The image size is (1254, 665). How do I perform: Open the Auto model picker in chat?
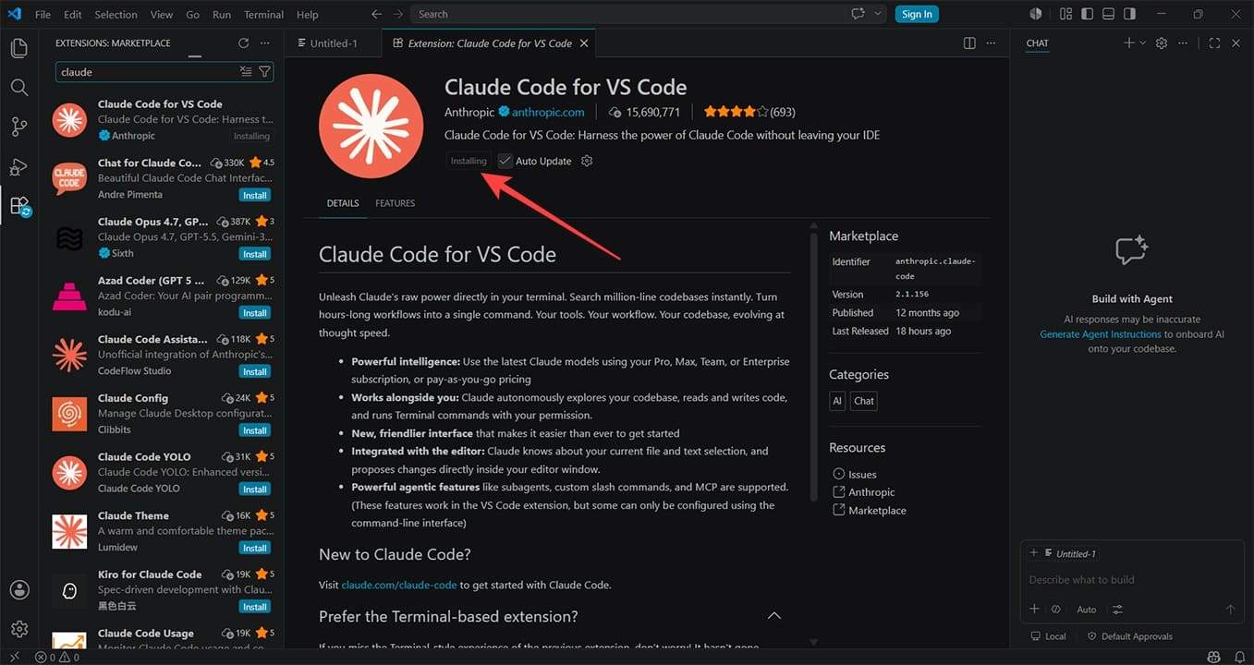1087,610
